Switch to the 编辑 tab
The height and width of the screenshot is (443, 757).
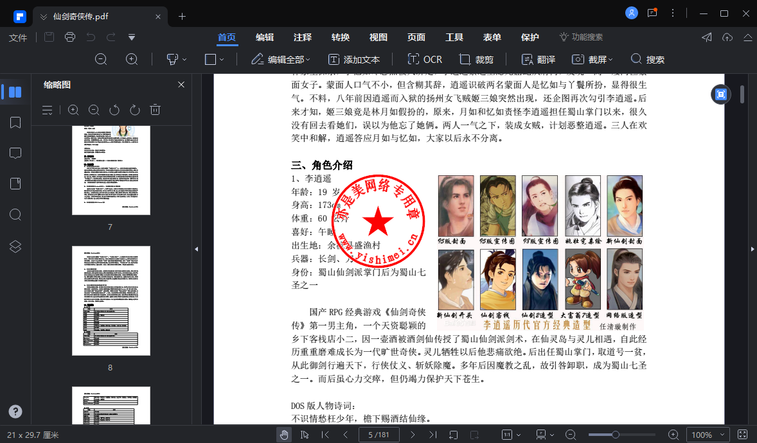[265, 37]
